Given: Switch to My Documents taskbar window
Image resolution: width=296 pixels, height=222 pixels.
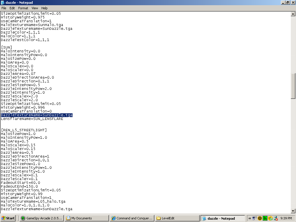Looking at the screenshot, I should pyautogui.click(x=87, y=218).
